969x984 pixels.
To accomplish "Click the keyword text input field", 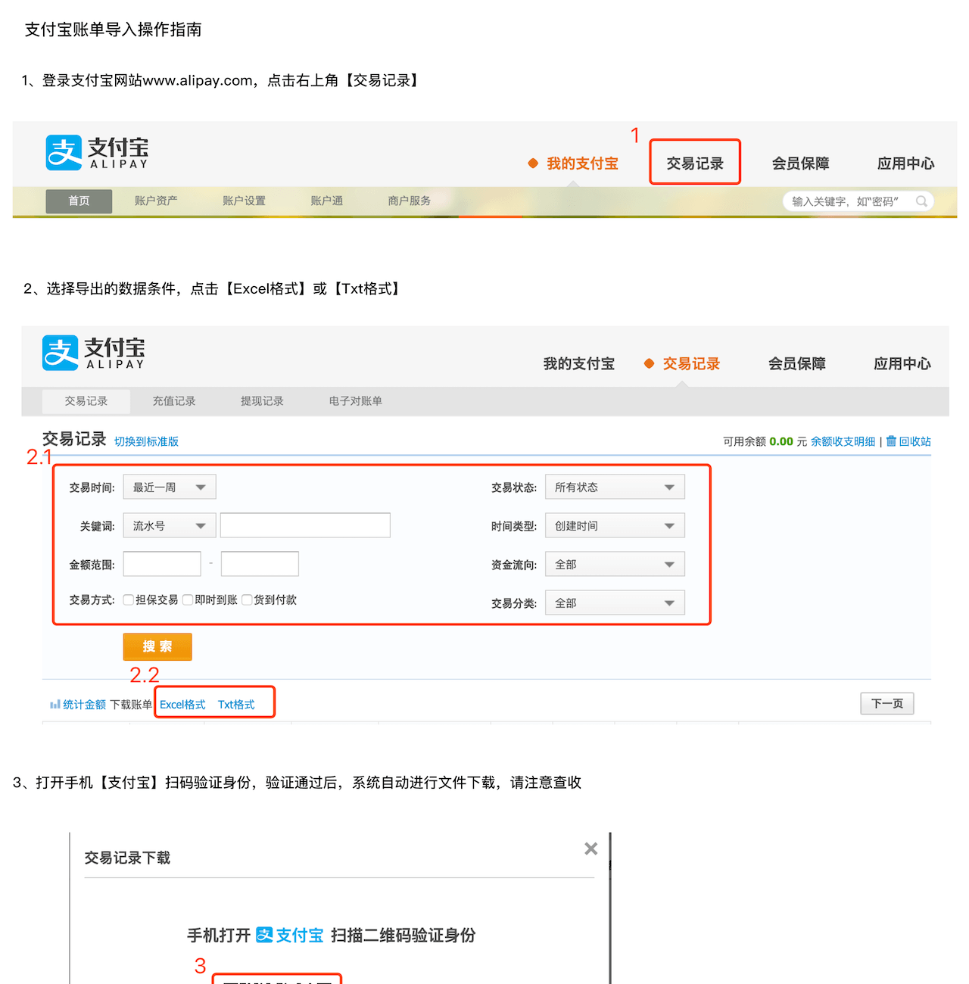I will click(x=305, y=525).
